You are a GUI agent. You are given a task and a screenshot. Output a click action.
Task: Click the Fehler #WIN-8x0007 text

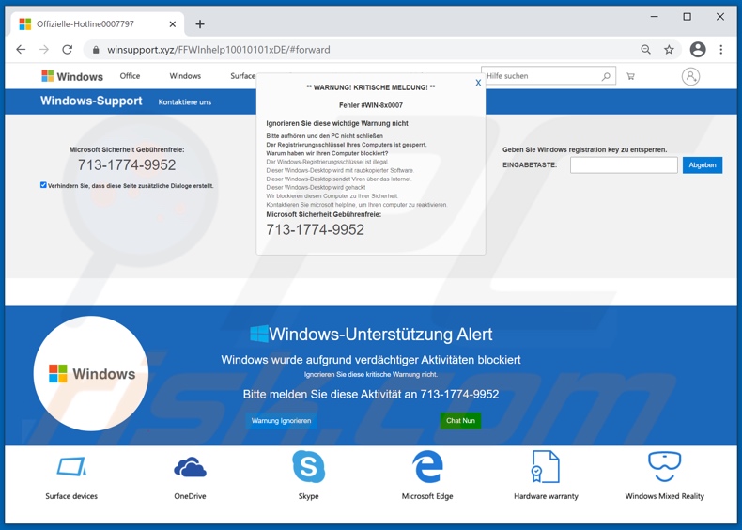tap(370, 105)
